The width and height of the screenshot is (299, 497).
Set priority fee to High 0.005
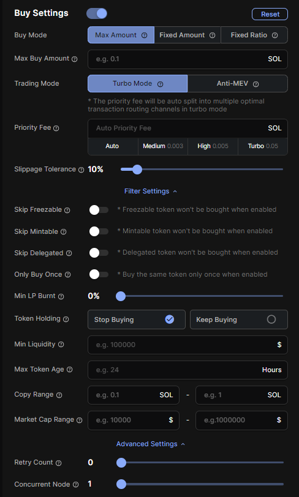pos(213,146)
